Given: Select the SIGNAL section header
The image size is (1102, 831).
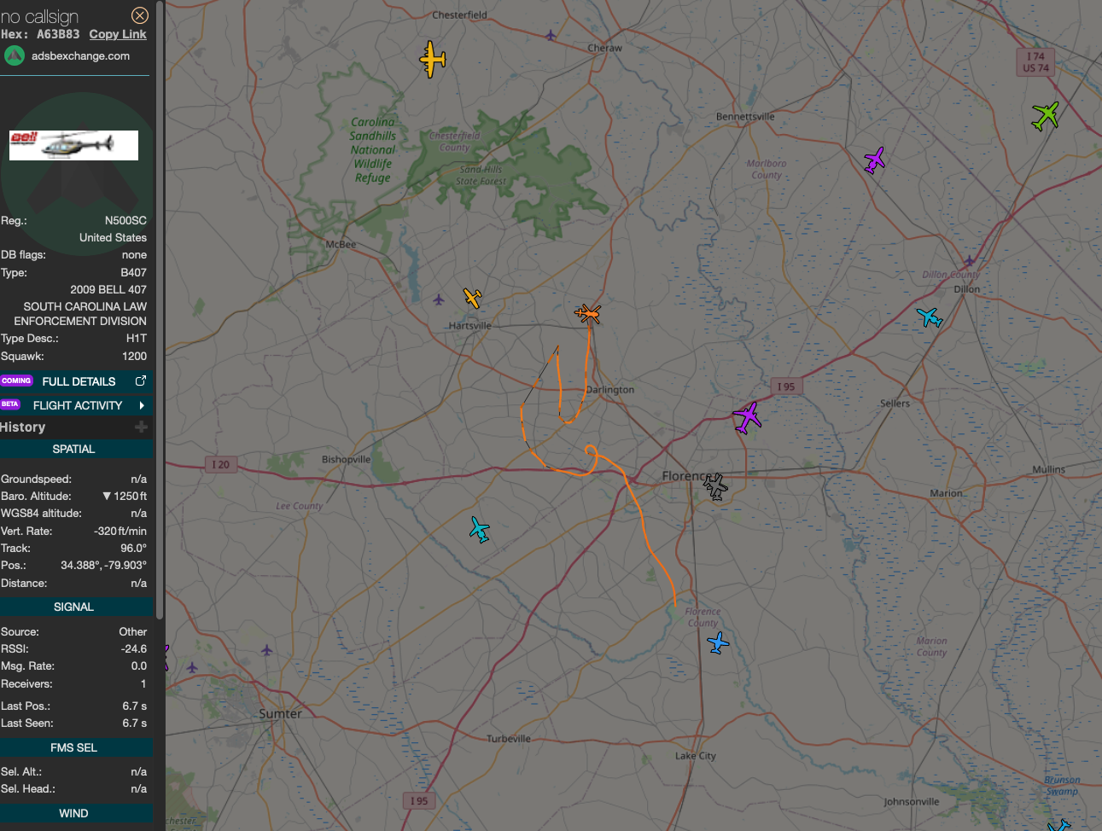Looking at the screenshot, I should (74, 607).
